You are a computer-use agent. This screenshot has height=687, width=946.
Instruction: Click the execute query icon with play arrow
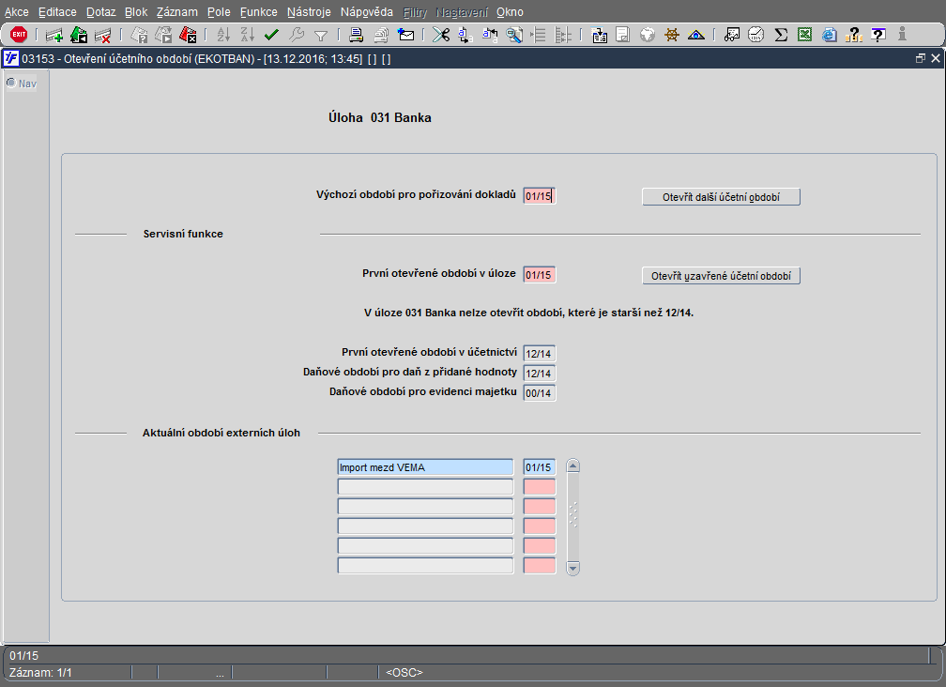click(x=163, y=35)
